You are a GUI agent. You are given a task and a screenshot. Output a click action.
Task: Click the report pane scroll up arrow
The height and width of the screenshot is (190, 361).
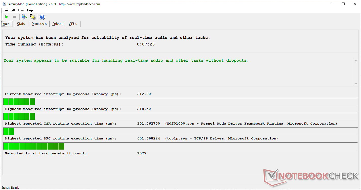coord(356,60)
